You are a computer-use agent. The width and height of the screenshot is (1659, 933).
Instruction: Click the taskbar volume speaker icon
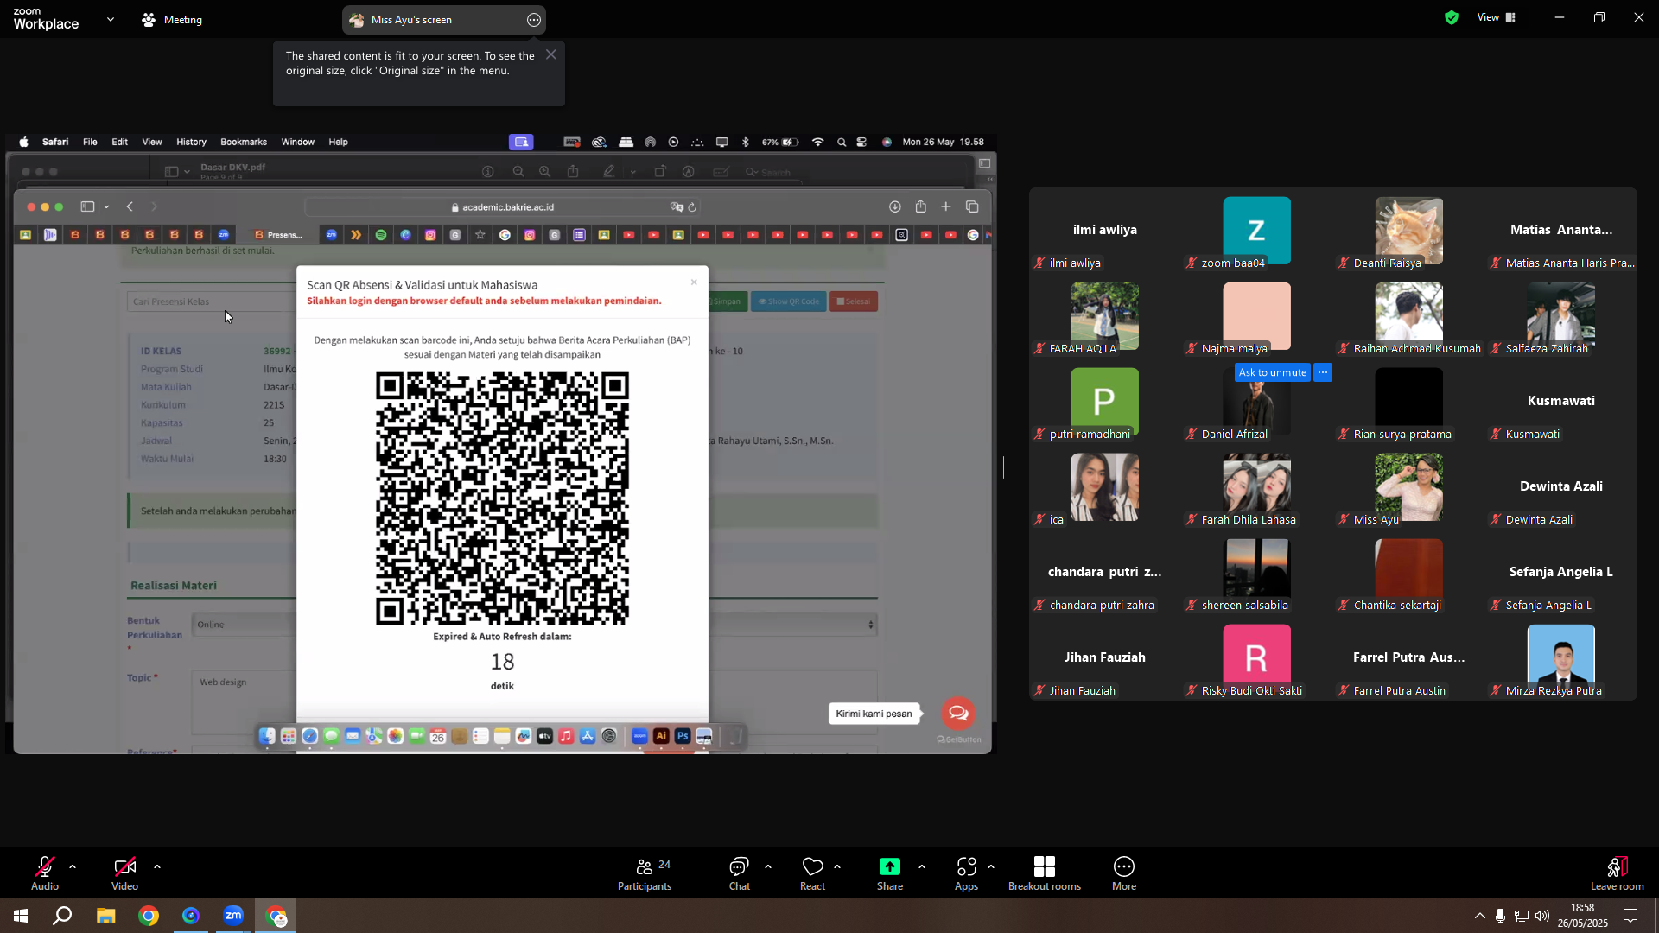pos(1542,916)
